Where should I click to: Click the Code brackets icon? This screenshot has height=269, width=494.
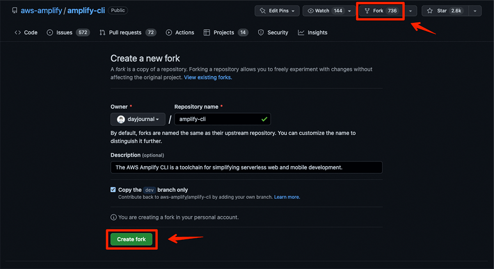pyautogui.click(x=18, y=33)
